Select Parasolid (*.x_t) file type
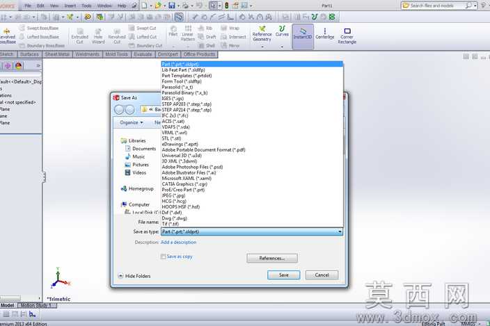490x326 pixels. click(252, 87)
